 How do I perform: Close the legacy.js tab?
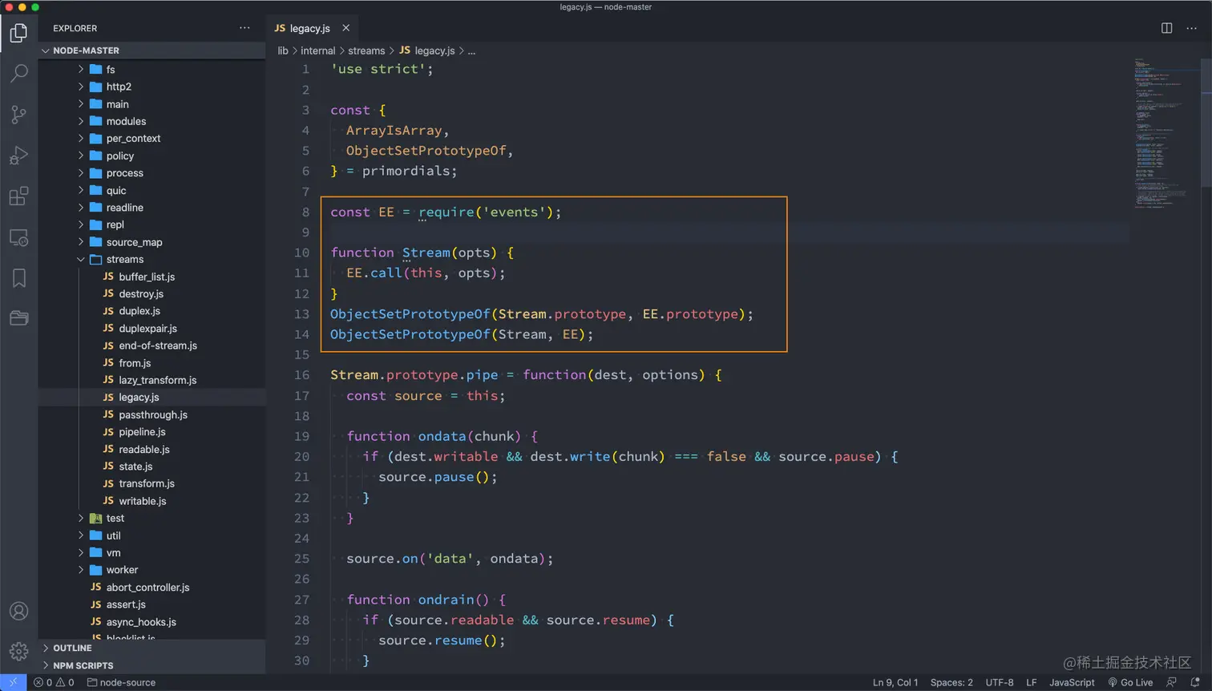tap(346, 28)
